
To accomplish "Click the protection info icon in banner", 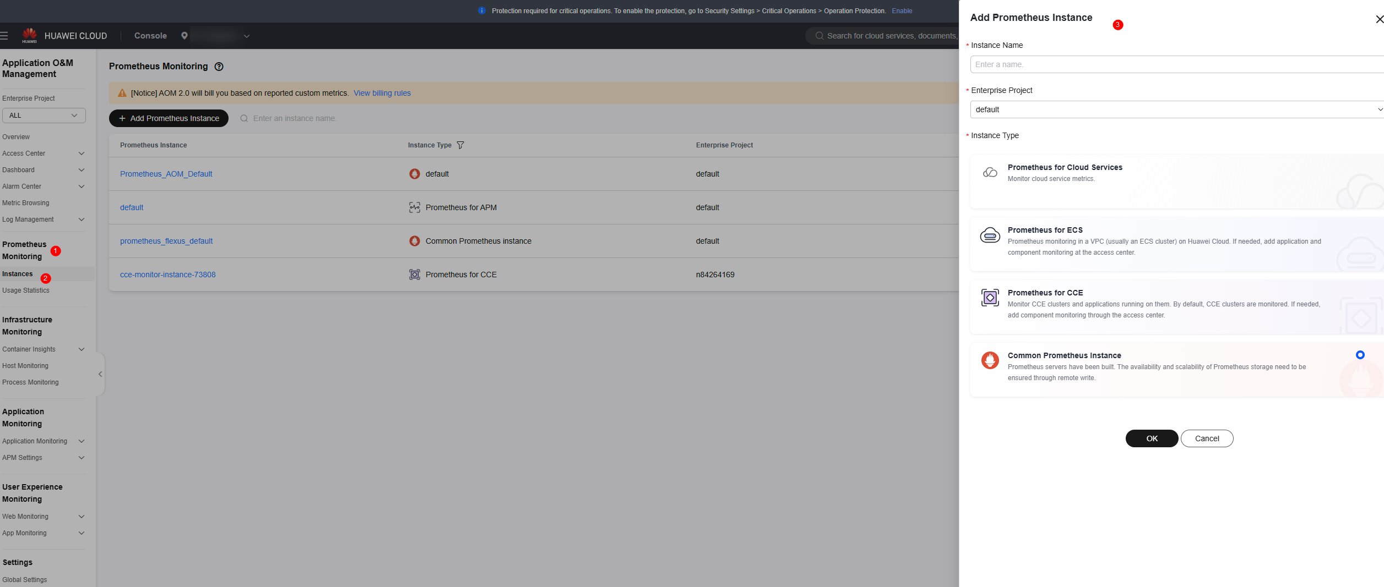I will (482, 10).
